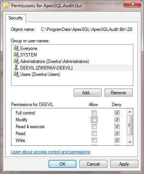Image resolution: width=144 pixels, height=174 pixels.
Task: Click the Modify permission label
Action: point(21,120)
